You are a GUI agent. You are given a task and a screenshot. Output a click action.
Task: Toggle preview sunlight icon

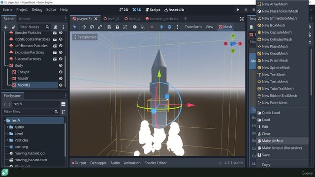point(161,27)
